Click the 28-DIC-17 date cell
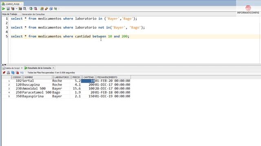261x146 pixels. 113,88
